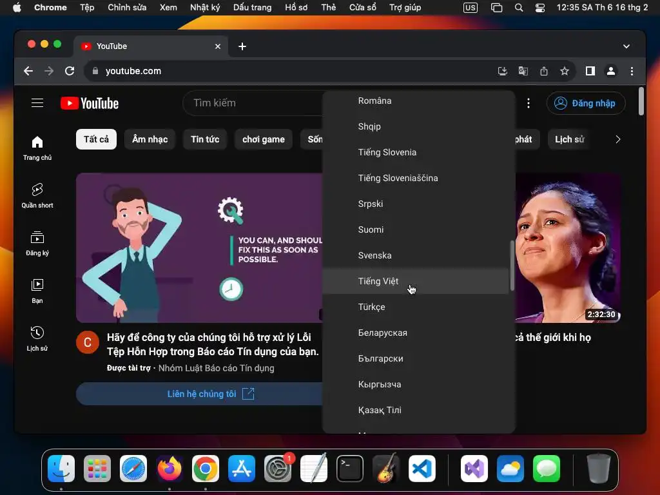
Task: Open Quần short in sidebar
Action: click(37, 196)
